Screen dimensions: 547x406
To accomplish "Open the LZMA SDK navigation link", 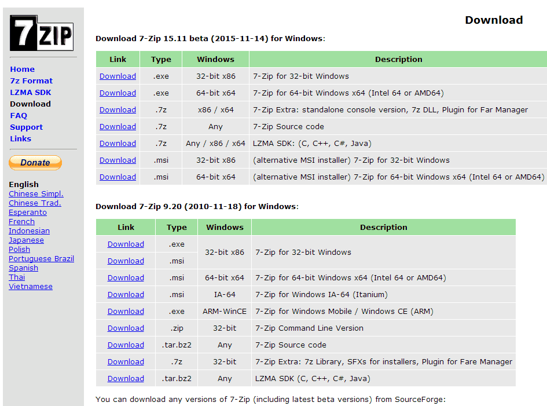I will point(31,92).
